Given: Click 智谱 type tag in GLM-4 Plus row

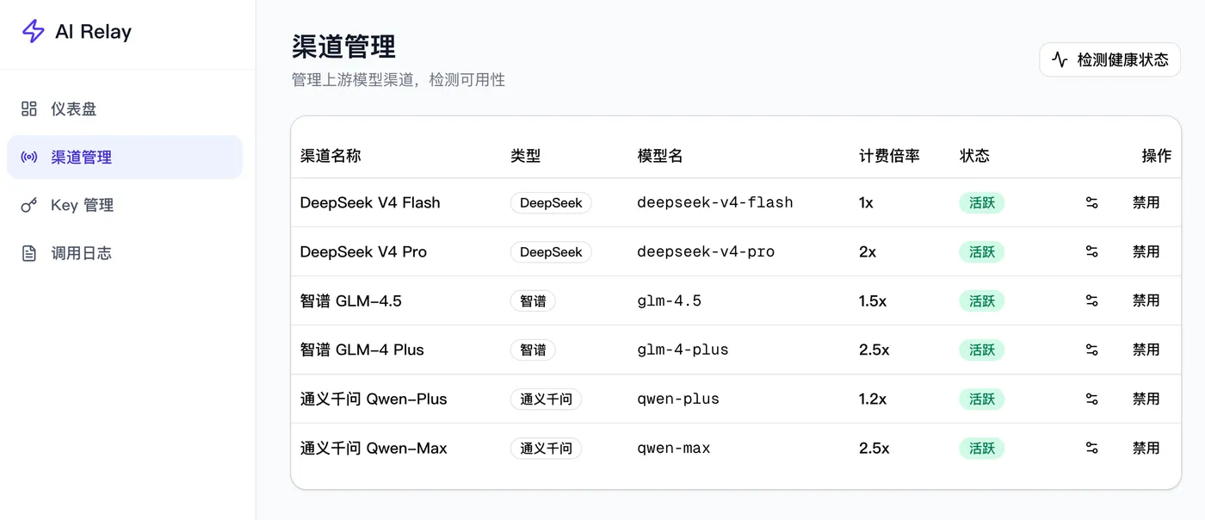Looking at the screenshot, I should coord(533,350).
